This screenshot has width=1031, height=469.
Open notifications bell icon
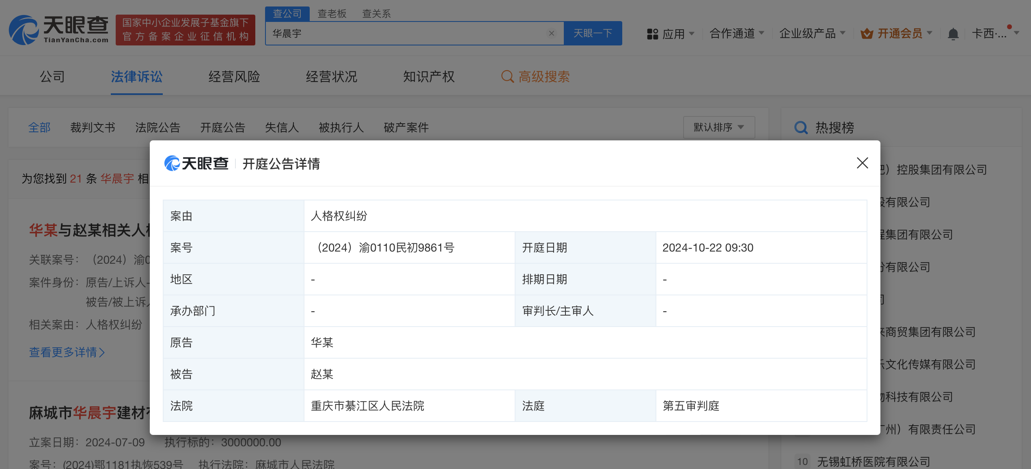(953, 34)
